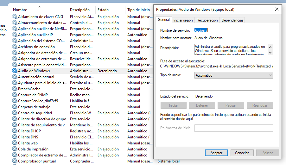The width and height of the screenshot is (286, 165).
Task: Click gear icon for Captura de SNMP
Action: pyautogui.click(x=15, y=95)
